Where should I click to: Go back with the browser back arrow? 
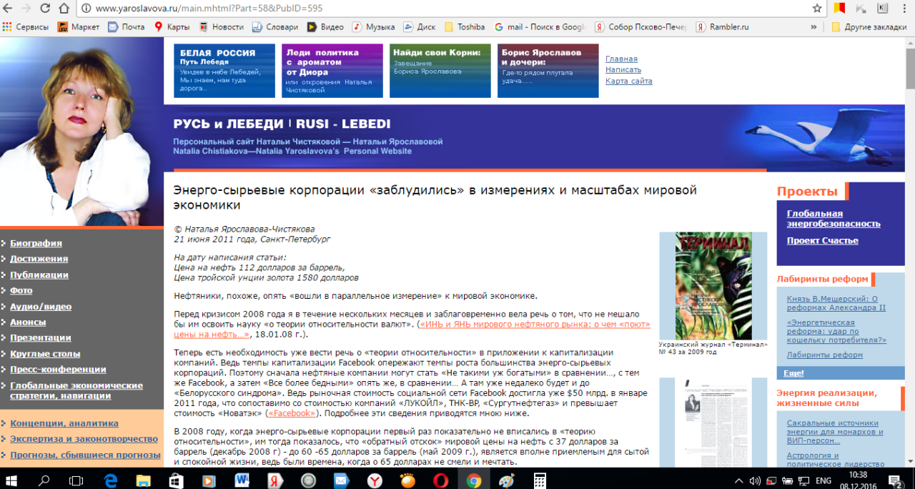tap(9, 9)
